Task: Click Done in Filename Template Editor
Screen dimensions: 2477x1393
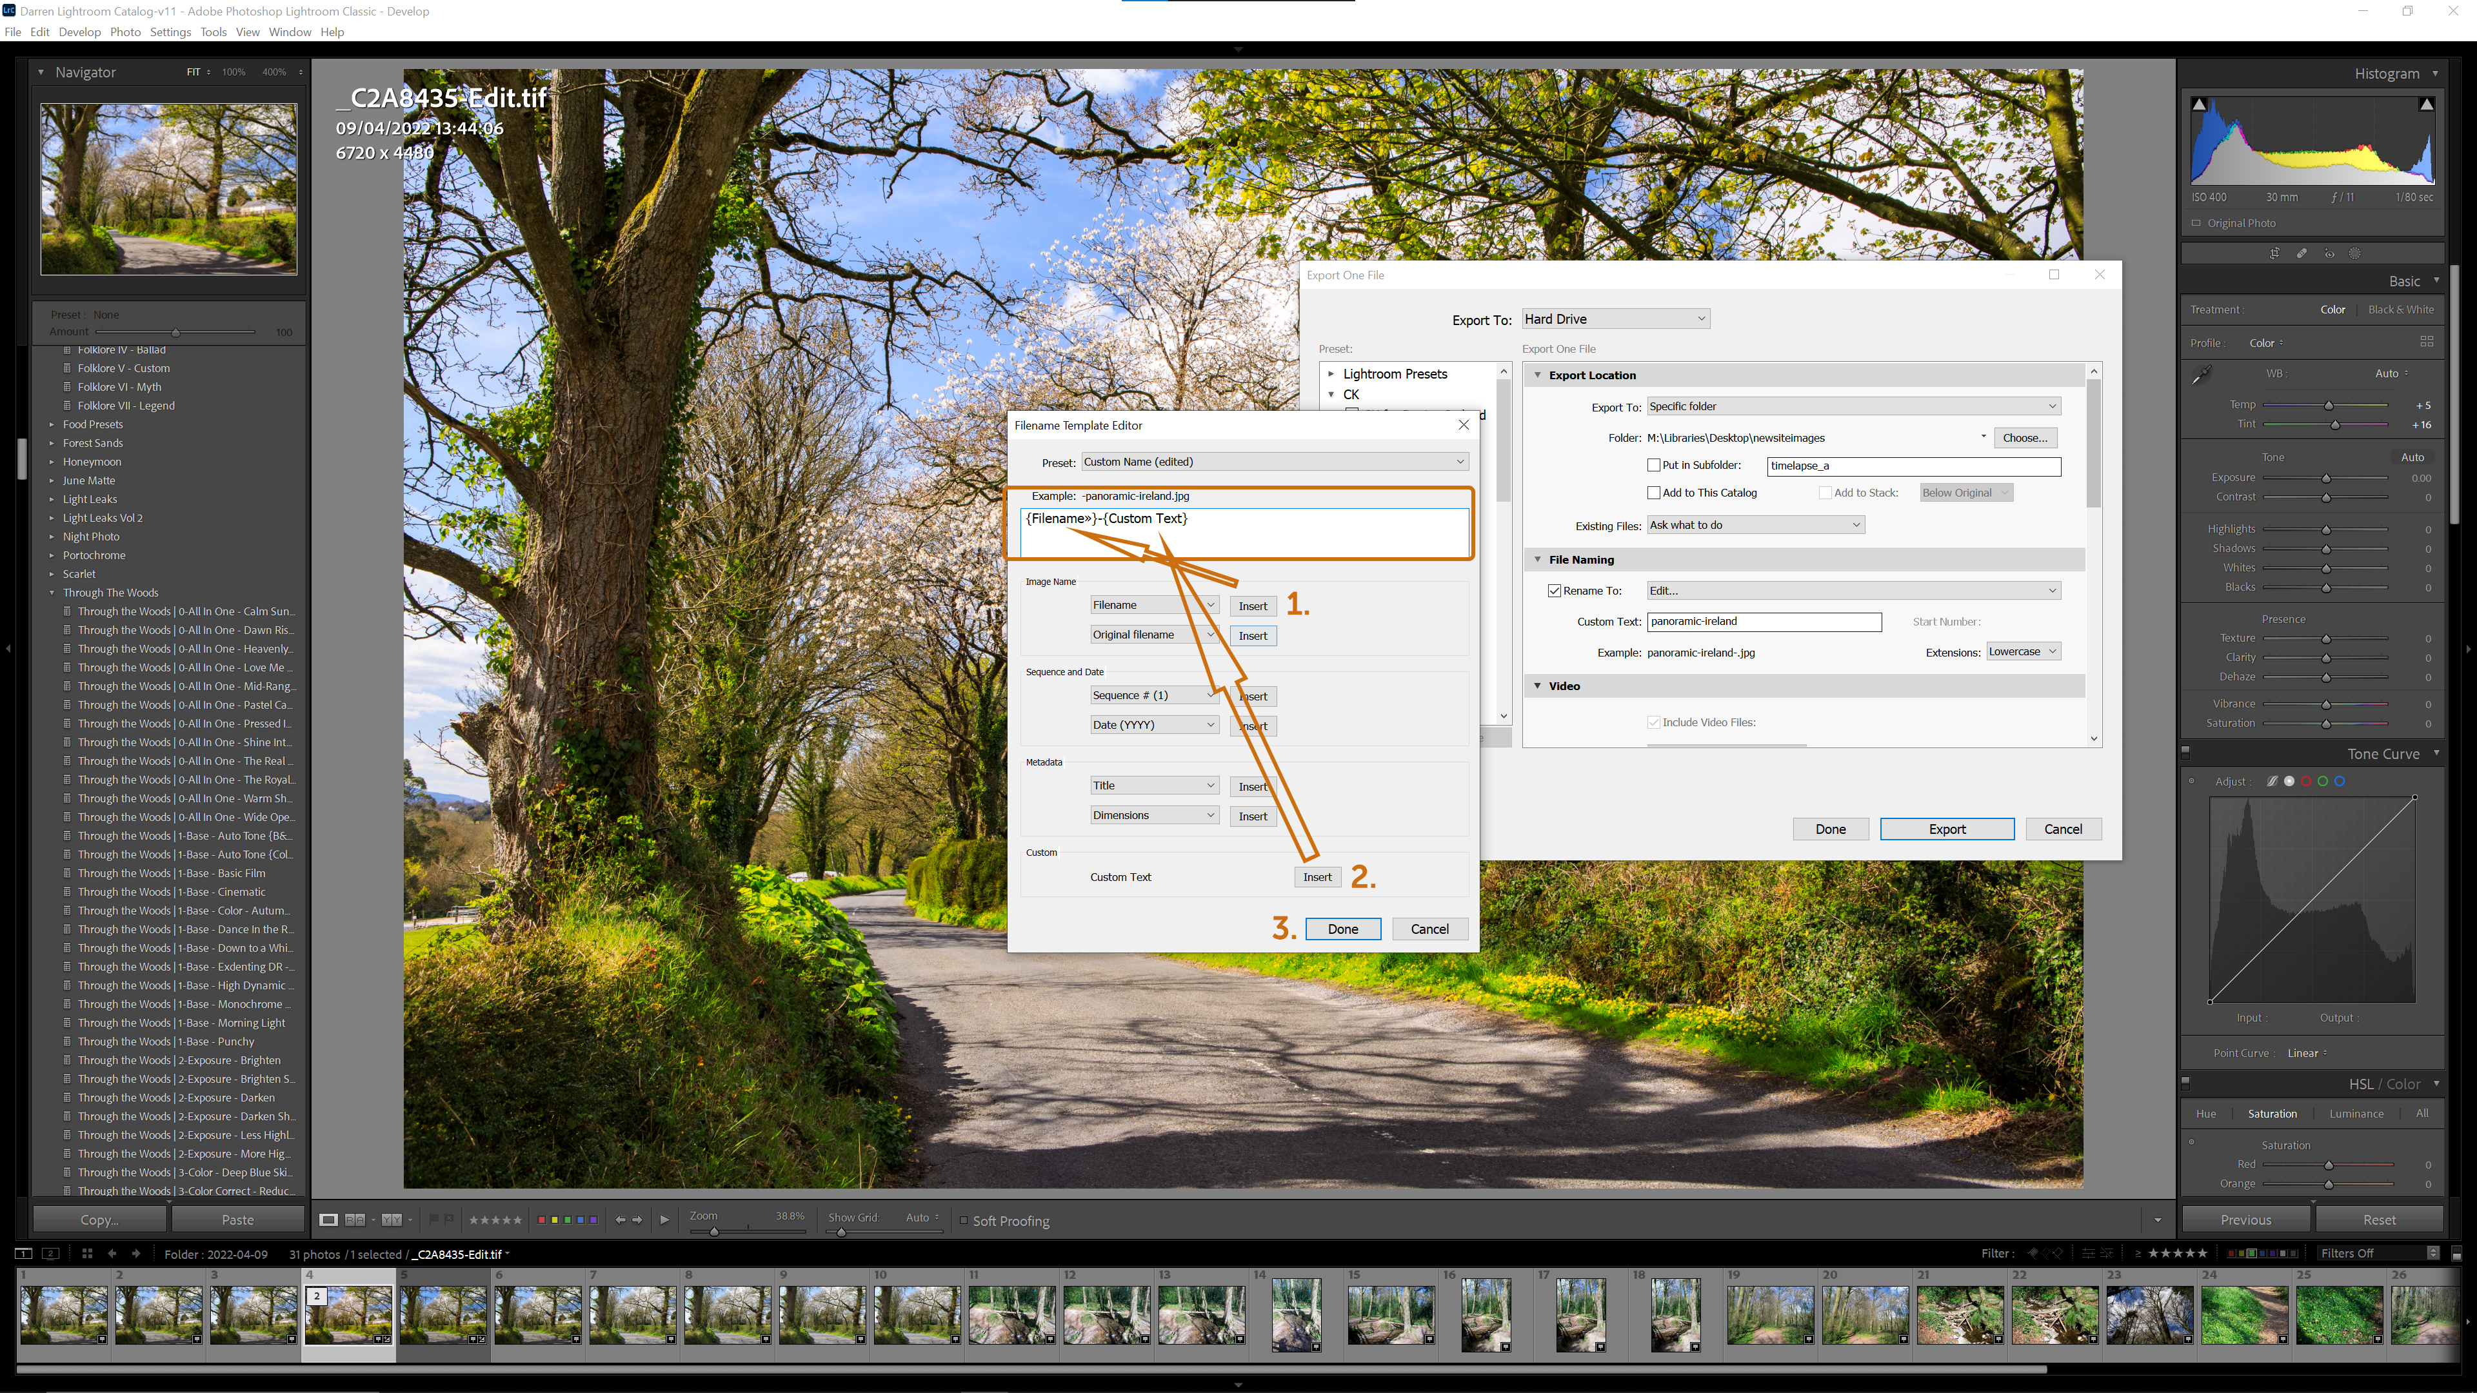Action: (x=1342, y=929)
